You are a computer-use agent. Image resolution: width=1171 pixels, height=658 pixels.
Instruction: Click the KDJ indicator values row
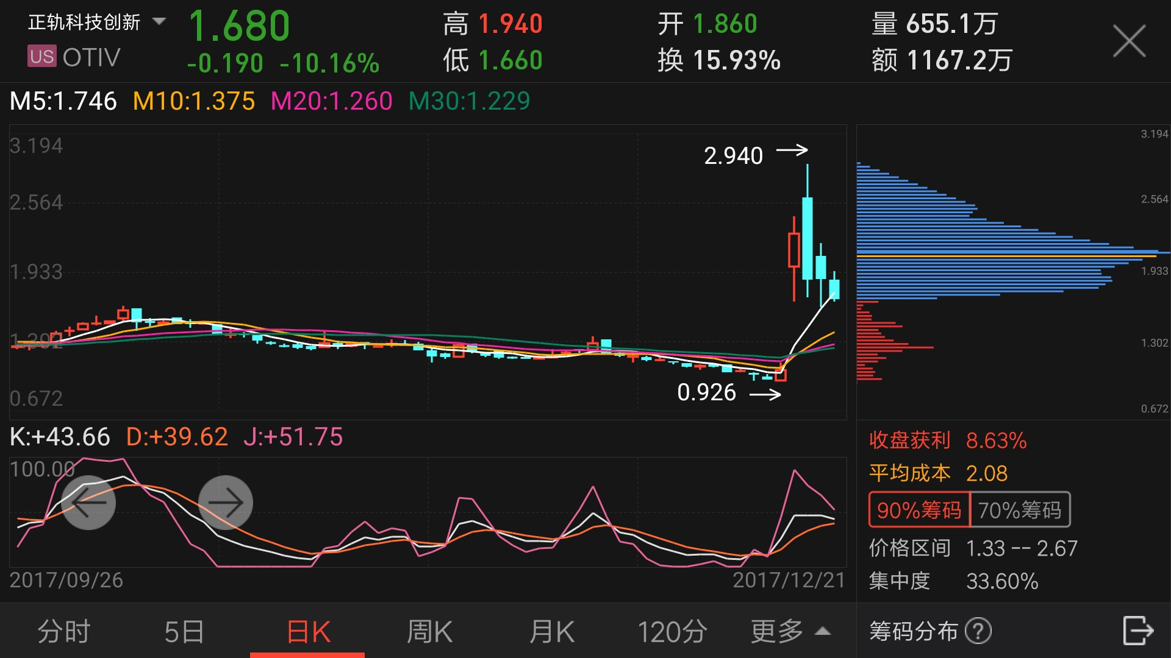pyautogui.click(x=177, y=437)
